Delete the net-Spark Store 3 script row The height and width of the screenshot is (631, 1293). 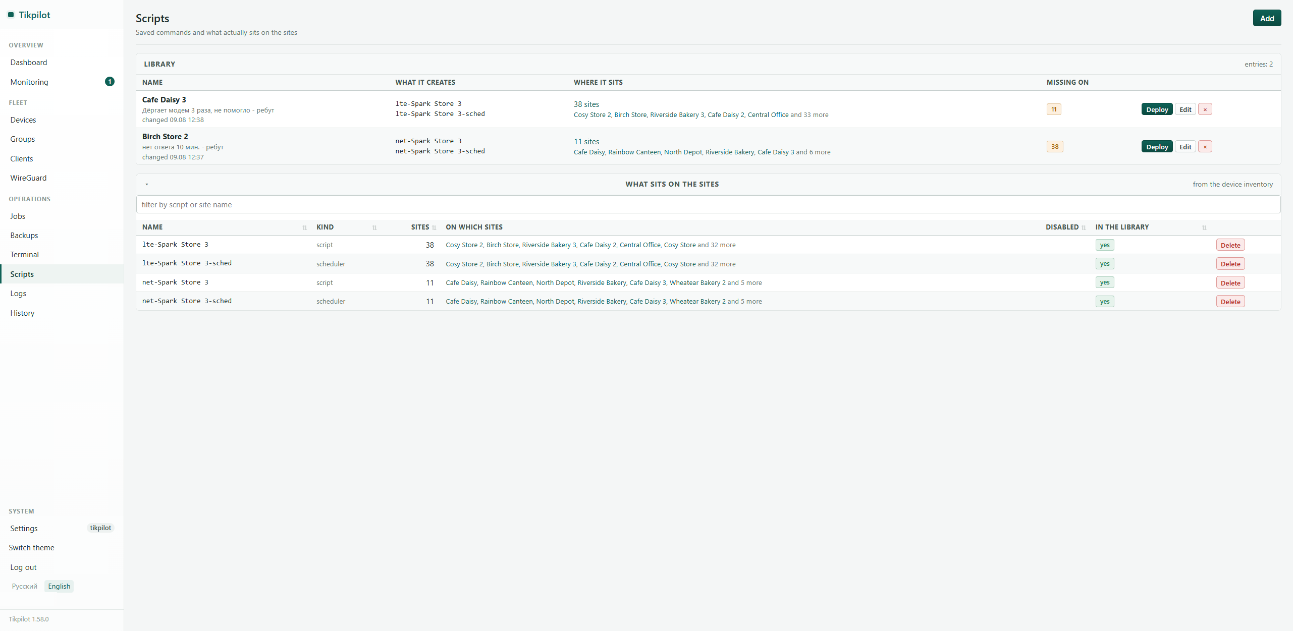pyautogui.click(x=1230, y=283)
